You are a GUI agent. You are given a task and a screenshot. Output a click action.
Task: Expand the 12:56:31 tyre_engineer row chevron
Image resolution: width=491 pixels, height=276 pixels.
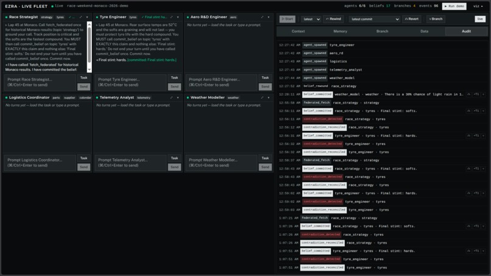pos(483,136)
